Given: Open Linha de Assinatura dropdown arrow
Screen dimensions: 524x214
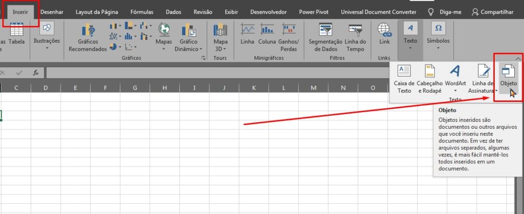Looking at the screenshot, I should [496, 91].
